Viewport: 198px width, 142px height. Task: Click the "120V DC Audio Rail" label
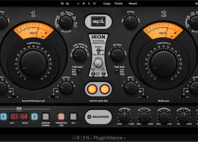click(99, 101)
